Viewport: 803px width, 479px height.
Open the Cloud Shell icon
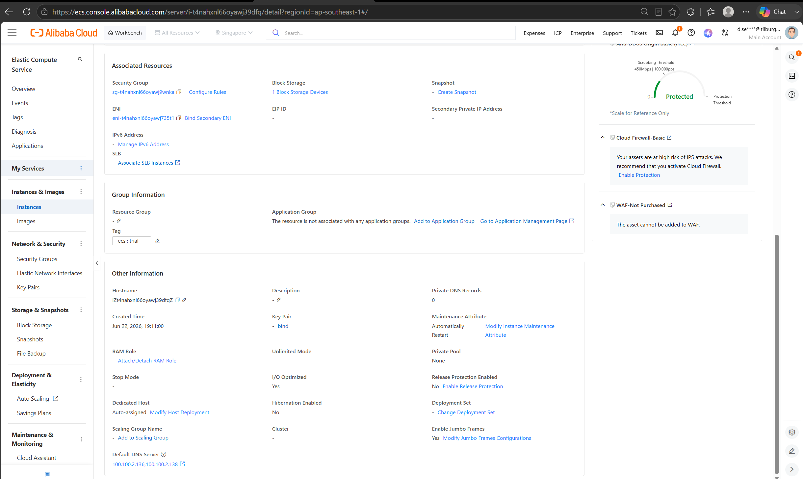coord(659,33)
